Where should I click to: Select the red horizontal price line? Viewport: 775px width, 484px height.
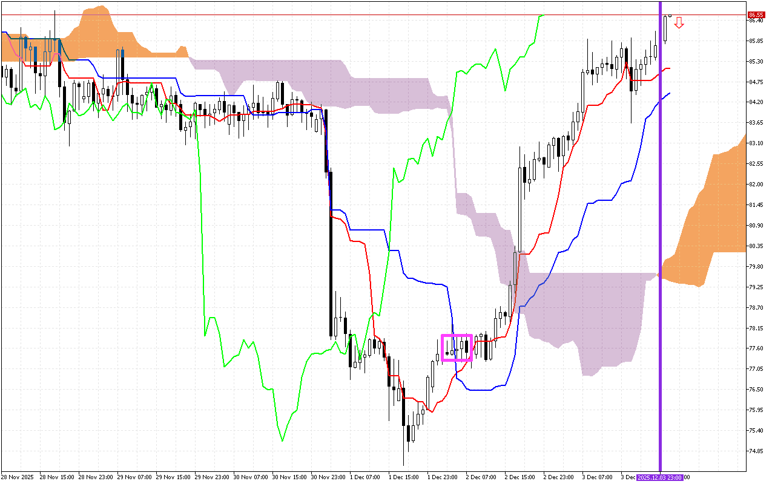pyautogui.click(x=363, y=15)
